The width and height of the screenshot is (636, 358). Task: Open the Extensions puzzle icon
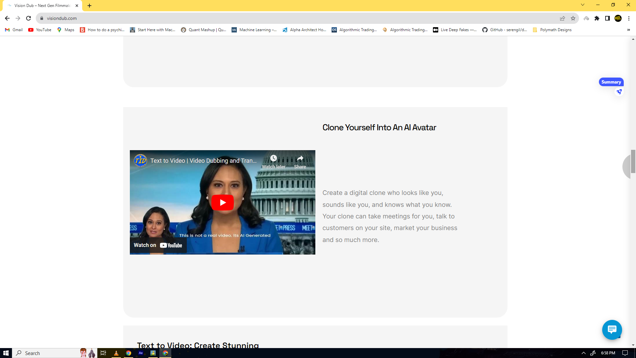597,18
